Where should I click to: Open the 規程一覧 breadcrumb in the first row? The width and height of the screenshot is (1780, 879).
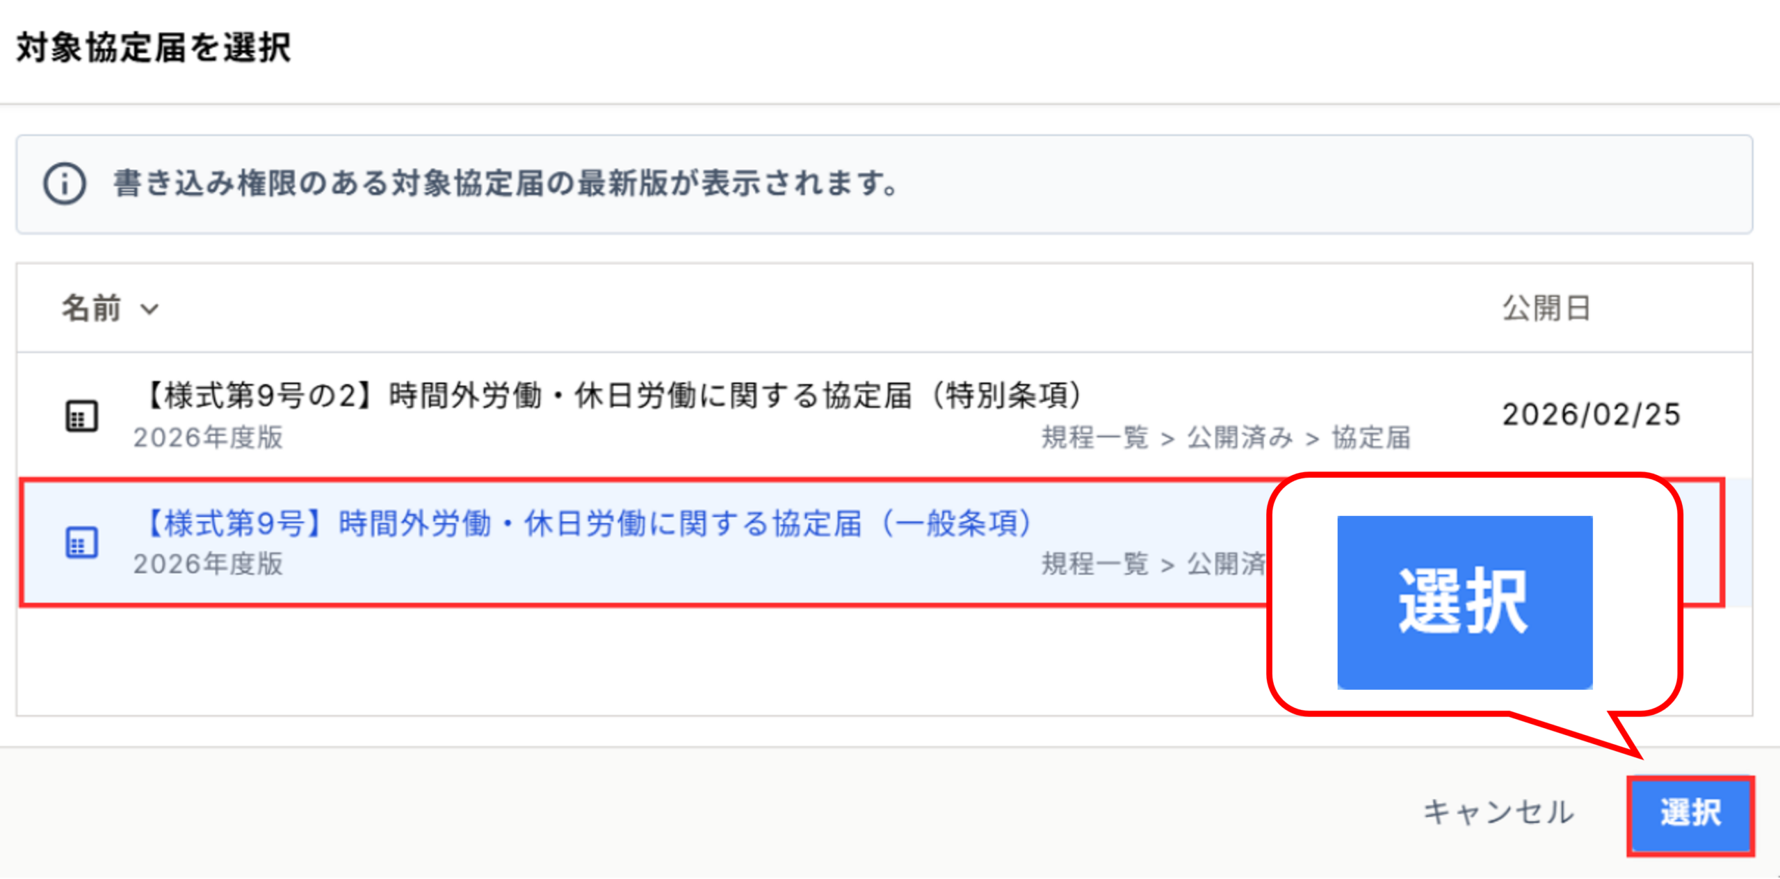1094,438
